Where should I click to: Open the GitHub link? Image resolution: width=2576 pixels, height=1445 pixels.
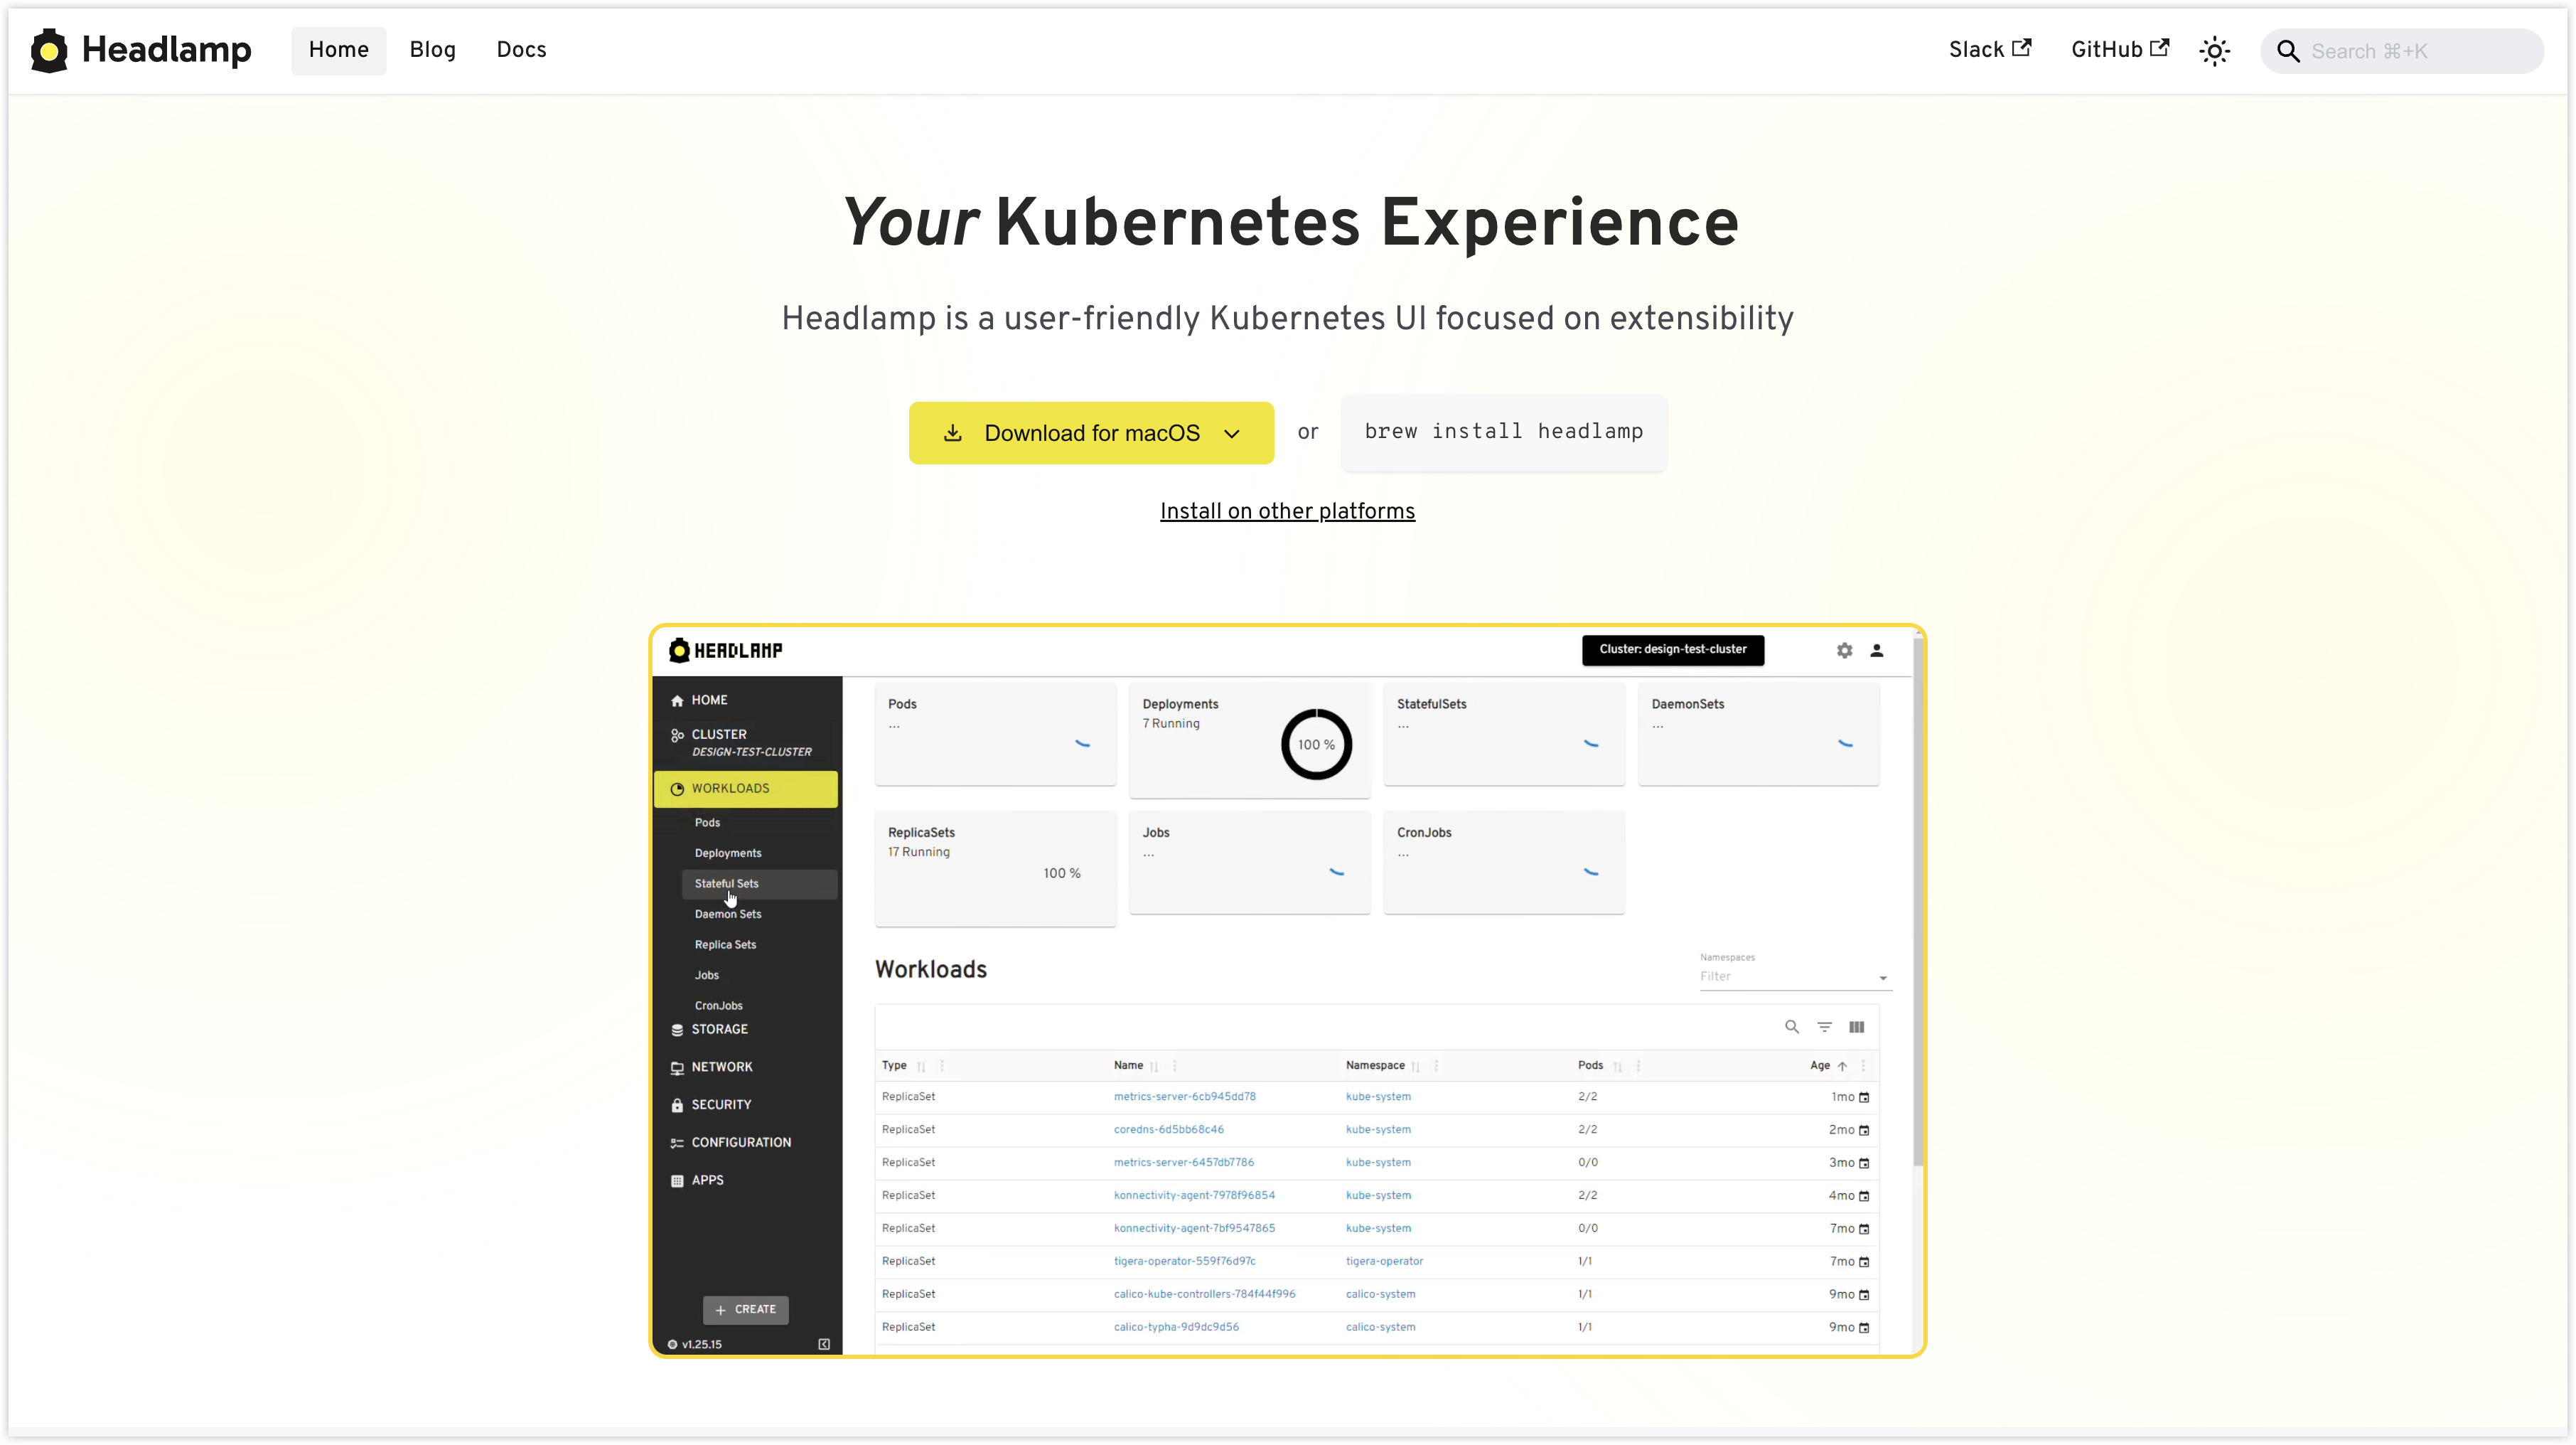2119,50
